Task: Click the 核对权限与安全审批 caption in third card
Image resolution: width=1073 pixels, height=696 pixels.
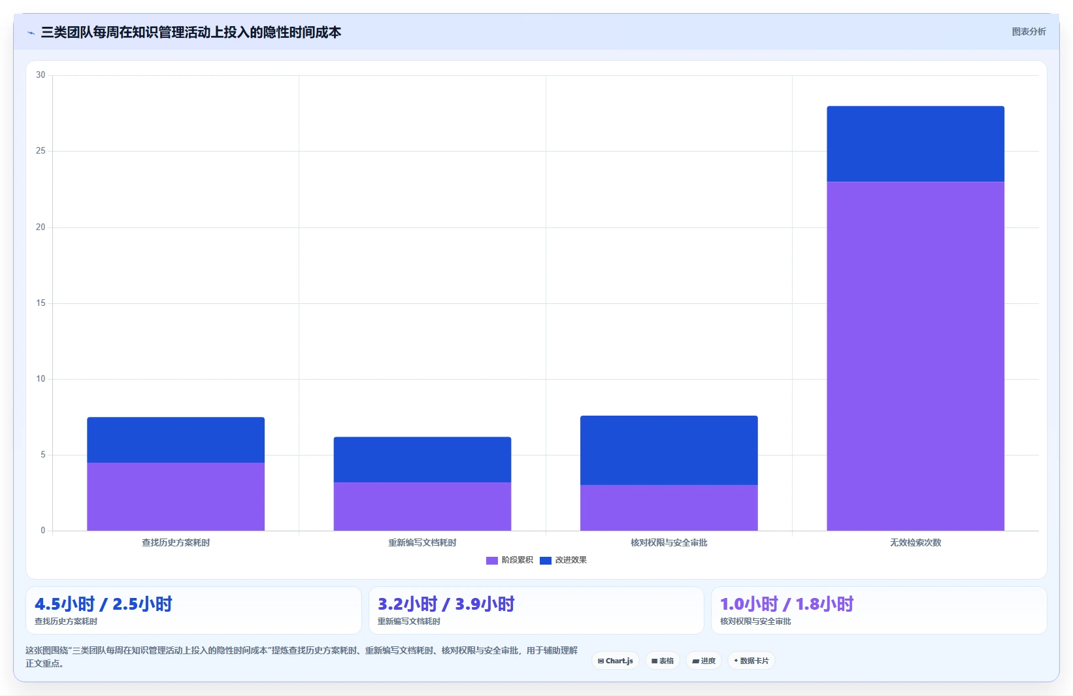Action: tap(755, 621)
